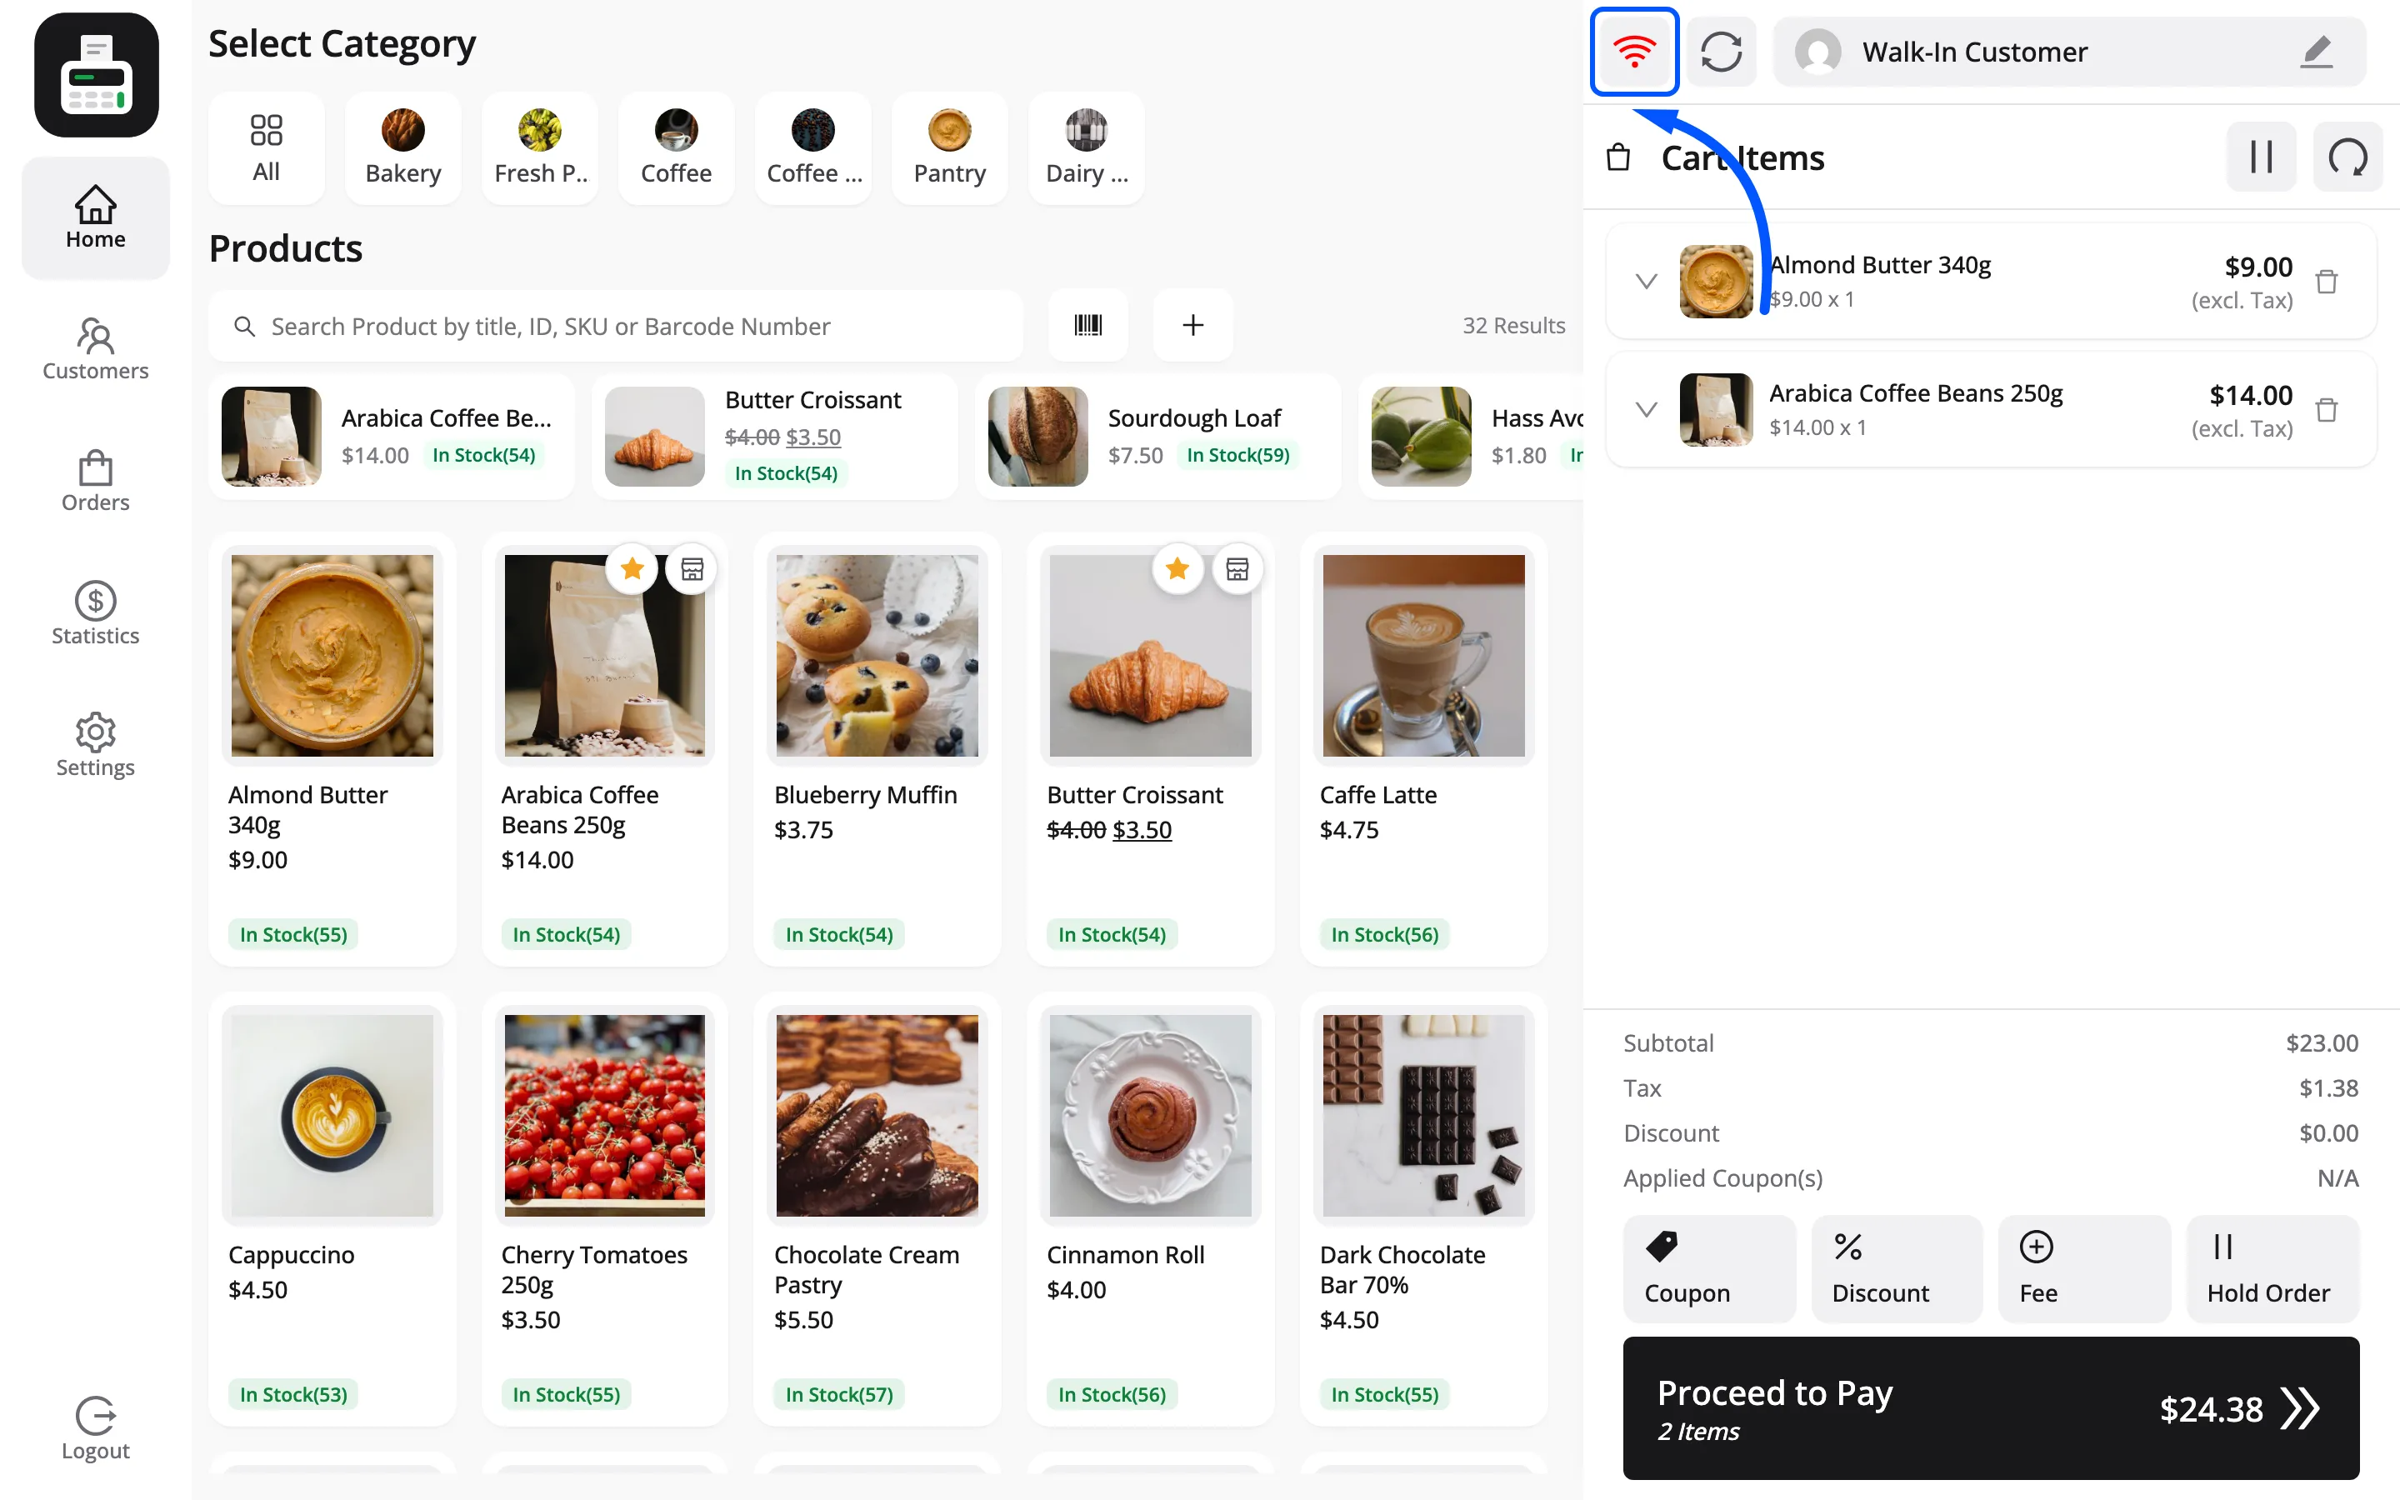Edit Walk-In Customer with pencil icon
This screenshot has height=1500, width=2400.
[2316, 52]
